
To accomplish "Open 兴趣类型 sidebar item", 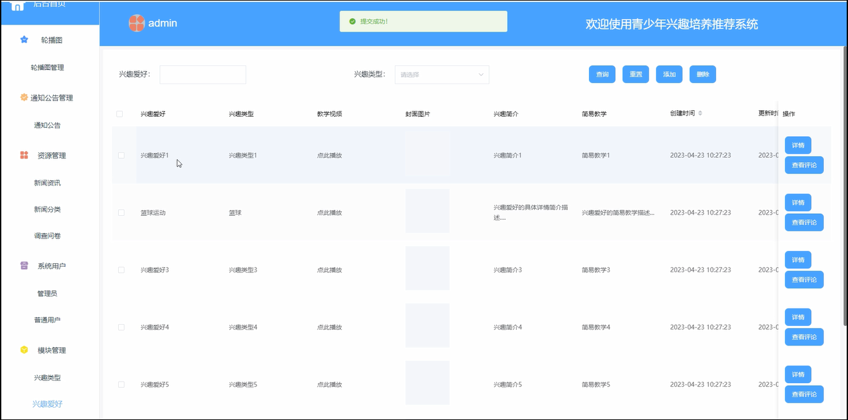I will pos(47,377).
